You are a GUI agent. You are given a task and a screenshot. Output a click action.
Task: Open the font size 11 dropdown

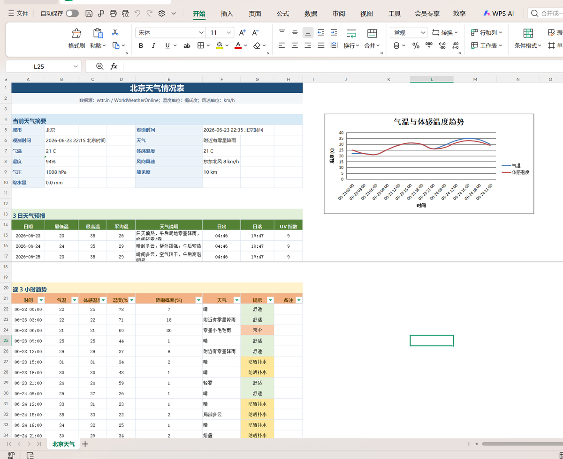228,33
